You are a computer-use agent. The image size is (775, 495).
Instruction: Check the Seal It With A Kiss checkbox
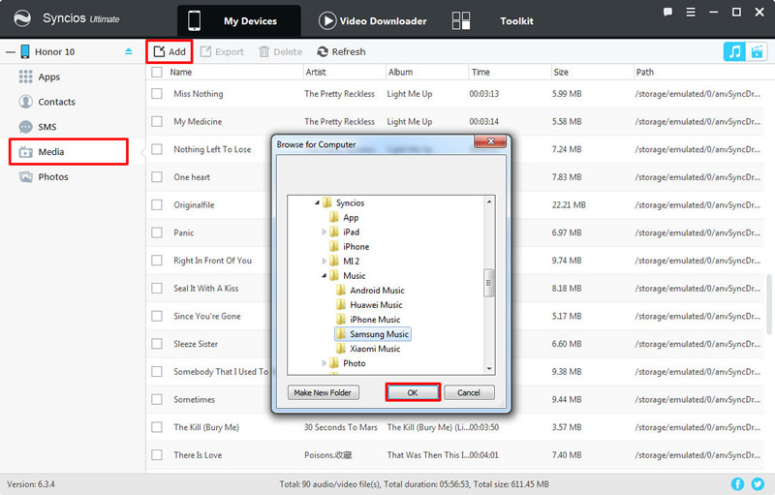[157, 288]
